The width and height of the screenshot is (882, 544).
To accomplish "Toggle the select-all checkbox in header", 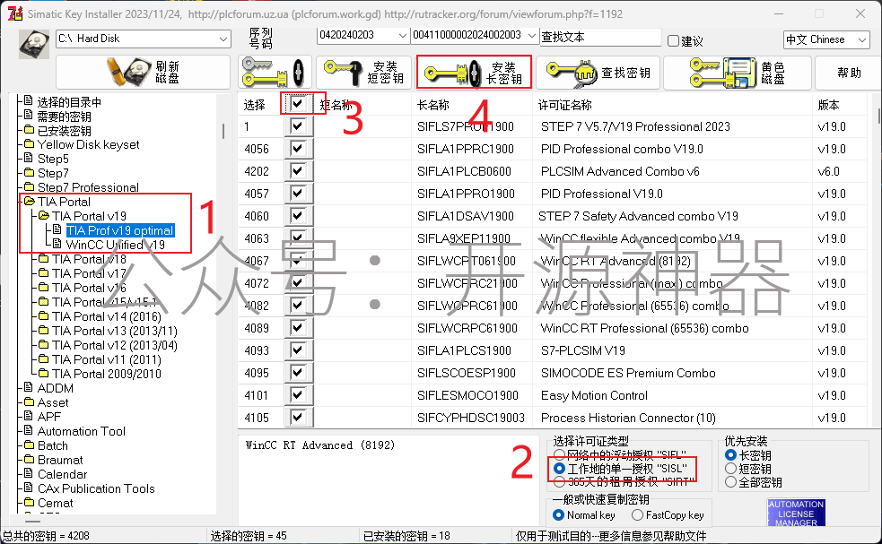I will pos(298,103).
